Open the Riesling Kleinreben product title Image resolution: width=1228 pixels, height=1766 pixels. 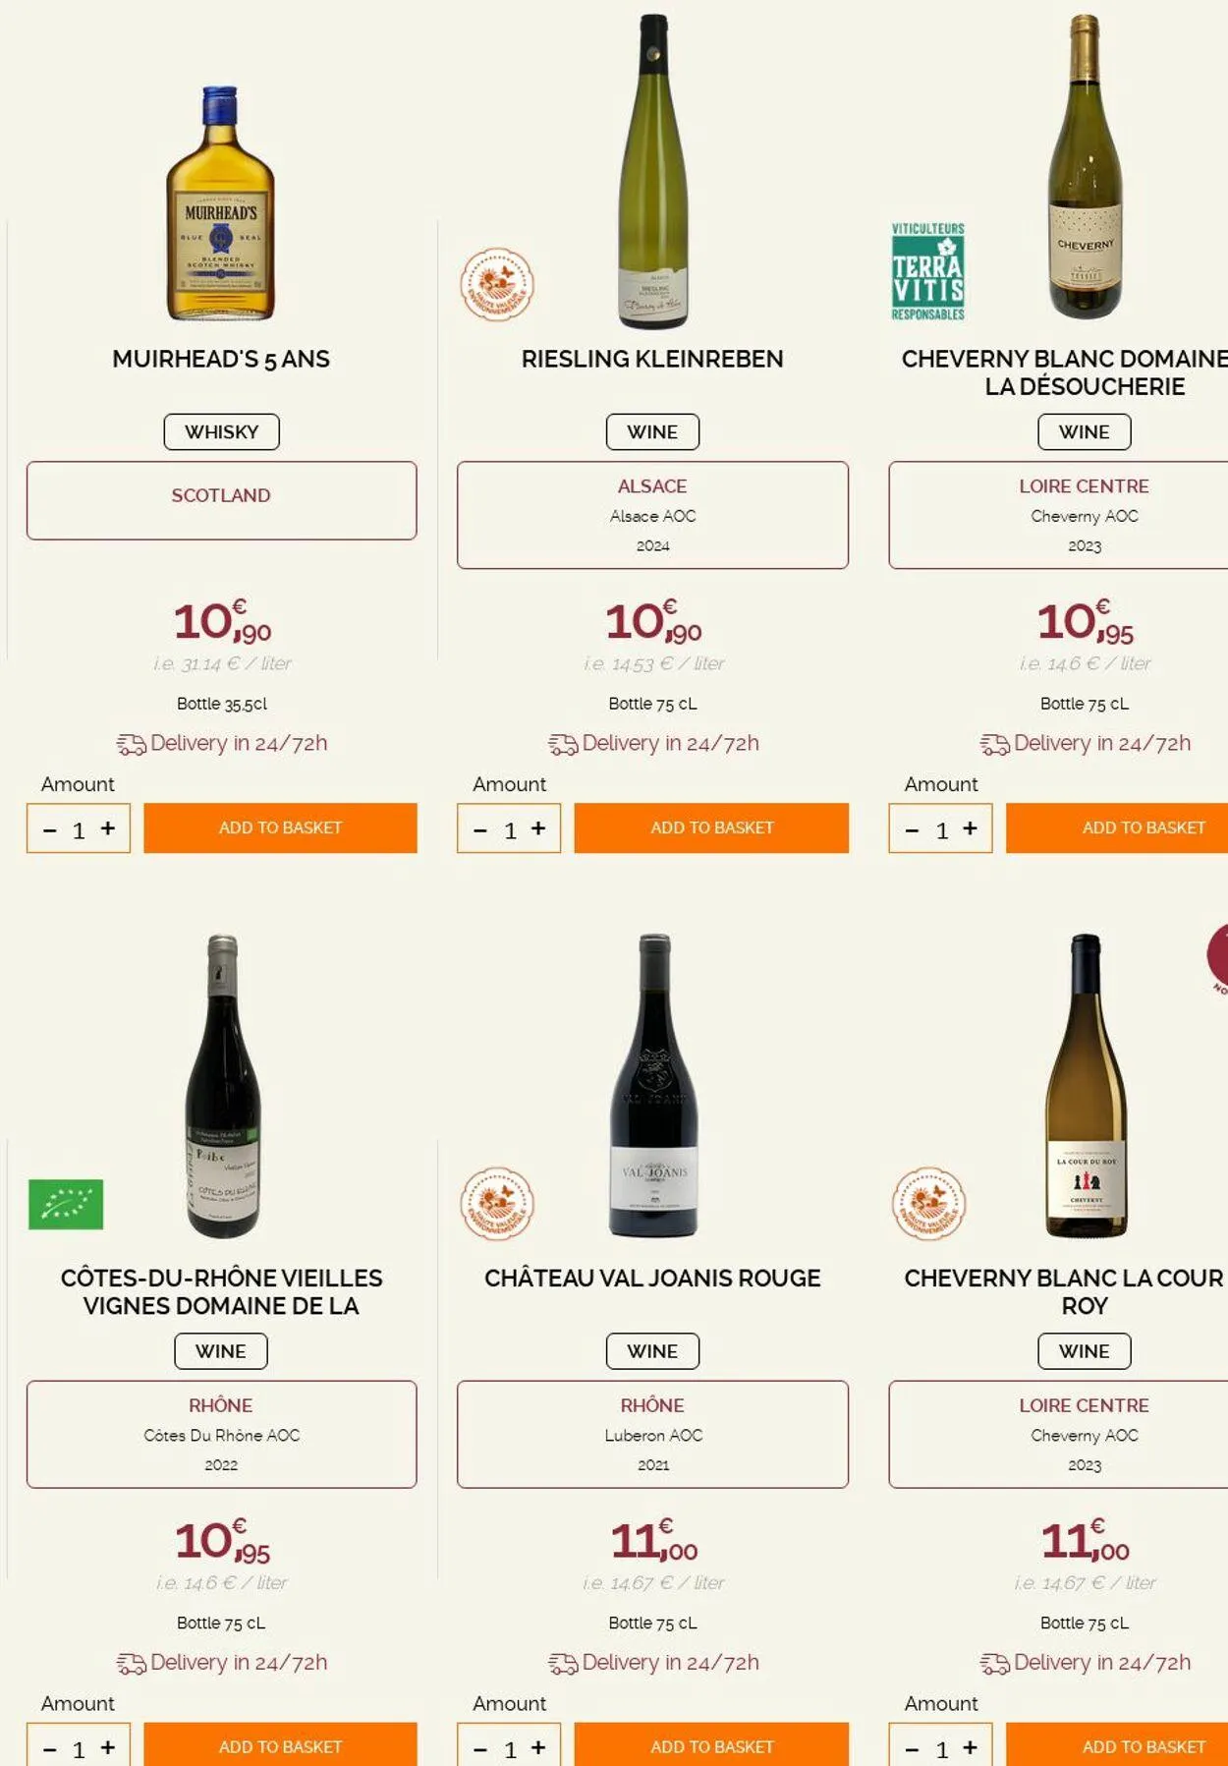pyautogui.click(x=652, y=360)
